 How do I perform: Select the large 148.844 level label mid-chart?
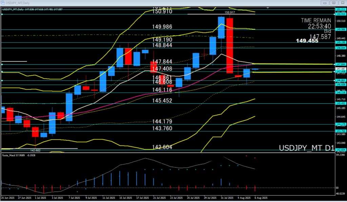[x=162, y=45]
